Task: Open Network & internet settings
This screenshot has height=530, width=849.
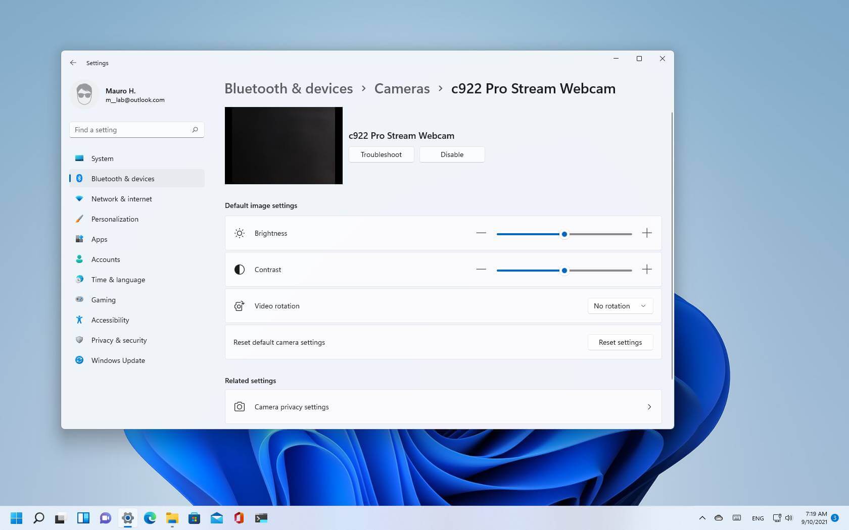Action: 121,198
